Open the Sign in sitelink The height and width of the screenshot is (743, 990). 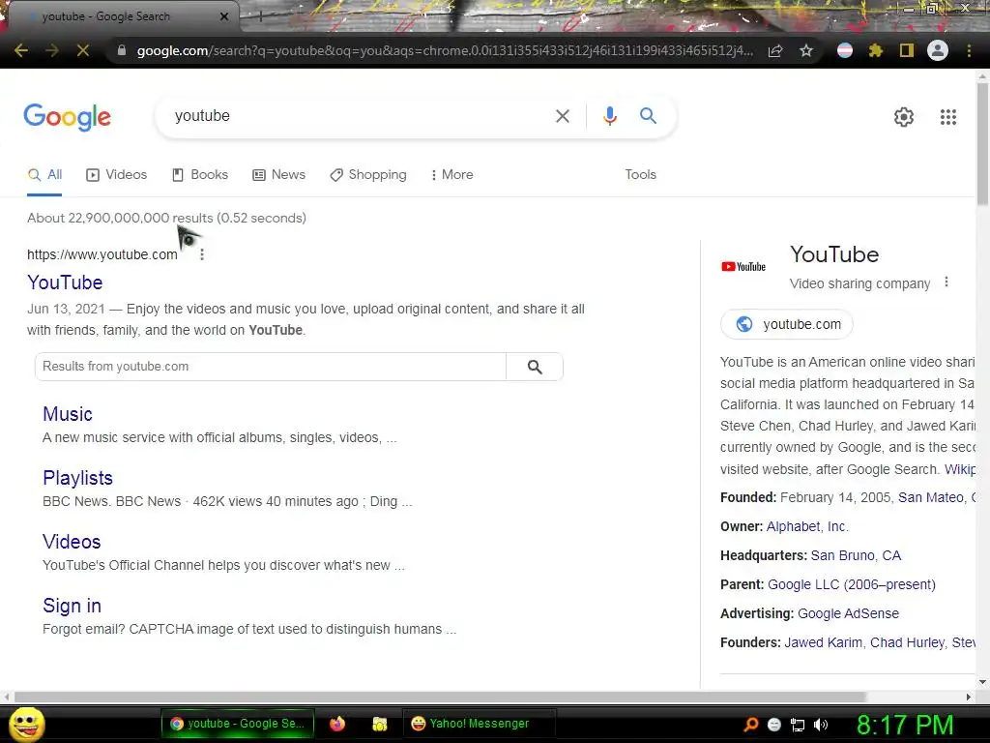pos(72,606)
